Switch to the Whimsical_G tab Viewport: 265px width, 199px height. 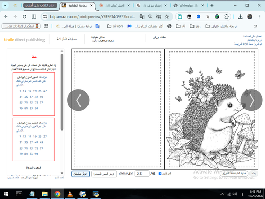[189, 6]
